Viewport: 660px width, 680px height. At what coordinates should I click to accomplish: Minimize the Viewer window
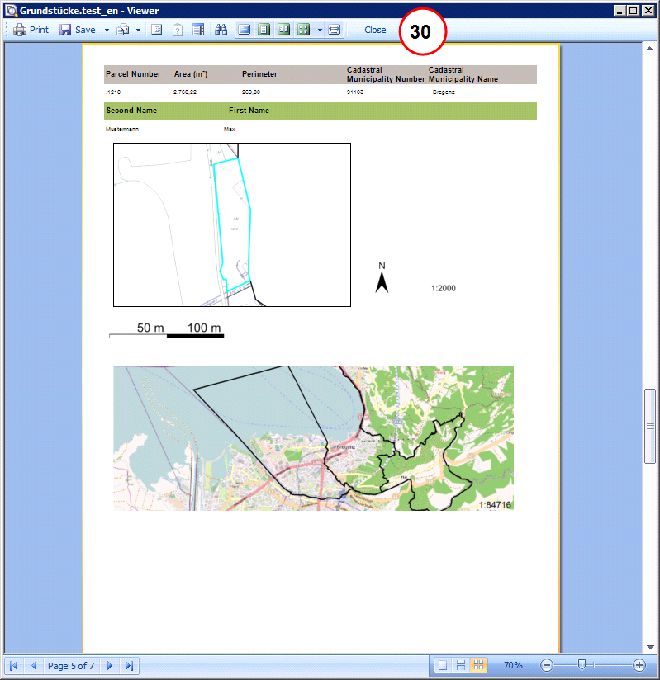point(620,11)
